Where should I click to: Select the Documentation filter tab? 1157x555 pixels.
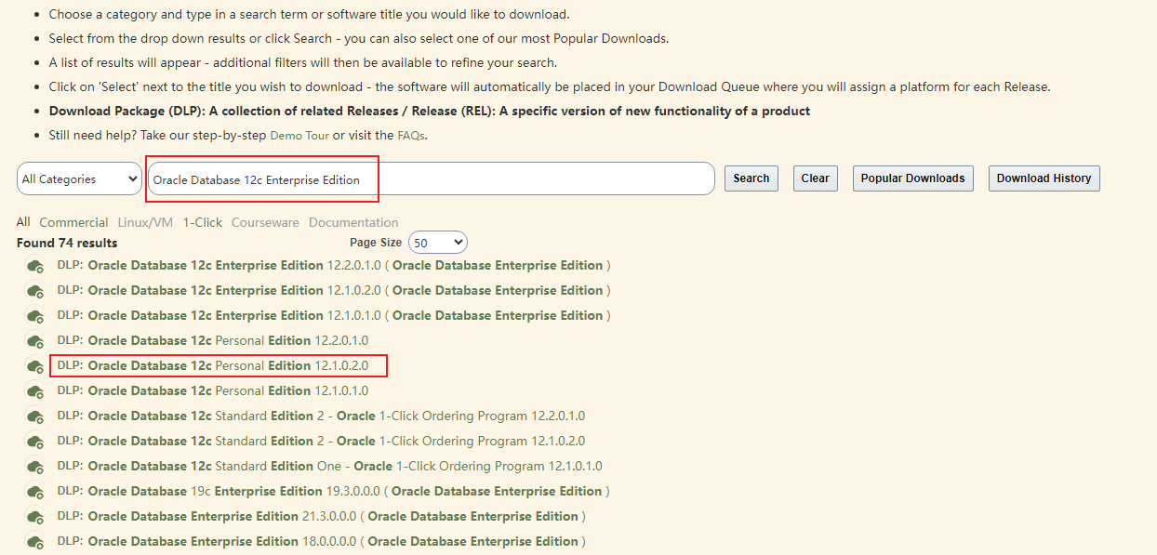[353, 222]
